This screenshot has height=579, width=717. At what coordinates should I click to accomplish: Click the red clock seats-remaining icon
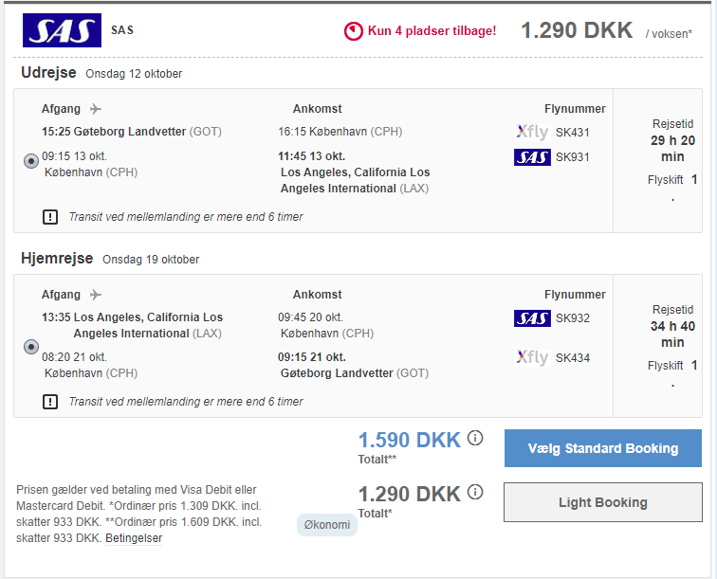(353, 31)
